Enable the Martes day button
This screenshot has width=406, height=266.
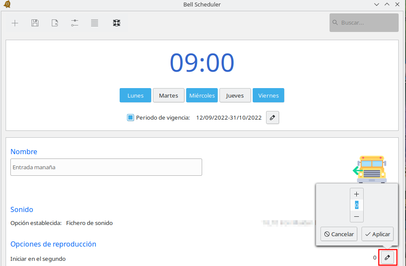[168, 95]
